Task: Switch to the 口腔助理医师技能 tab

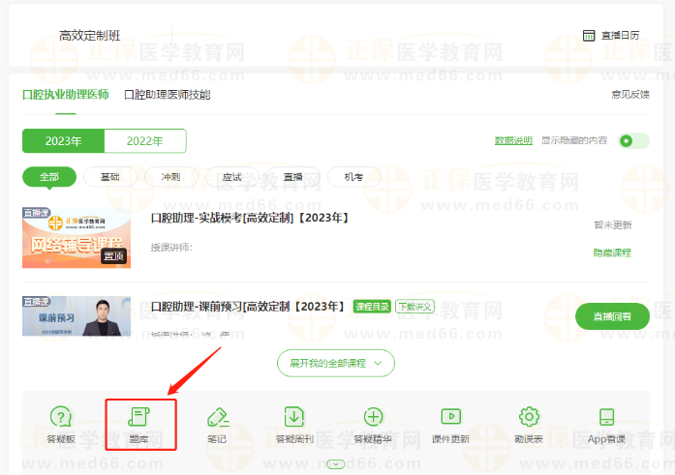Action: 167,95
